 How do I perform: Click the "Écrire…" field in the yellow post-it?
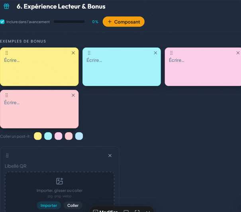[39, 60]
